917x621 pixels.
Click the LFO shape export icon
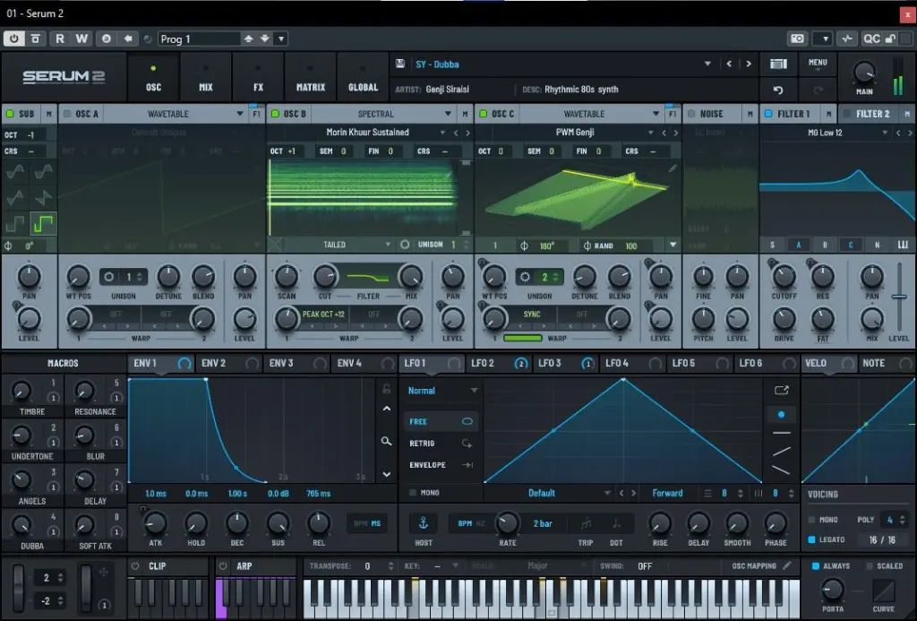781,390
